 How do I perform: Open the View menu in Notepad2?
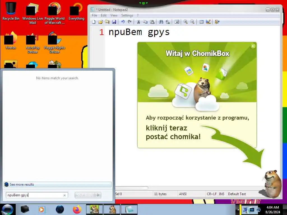114,15
